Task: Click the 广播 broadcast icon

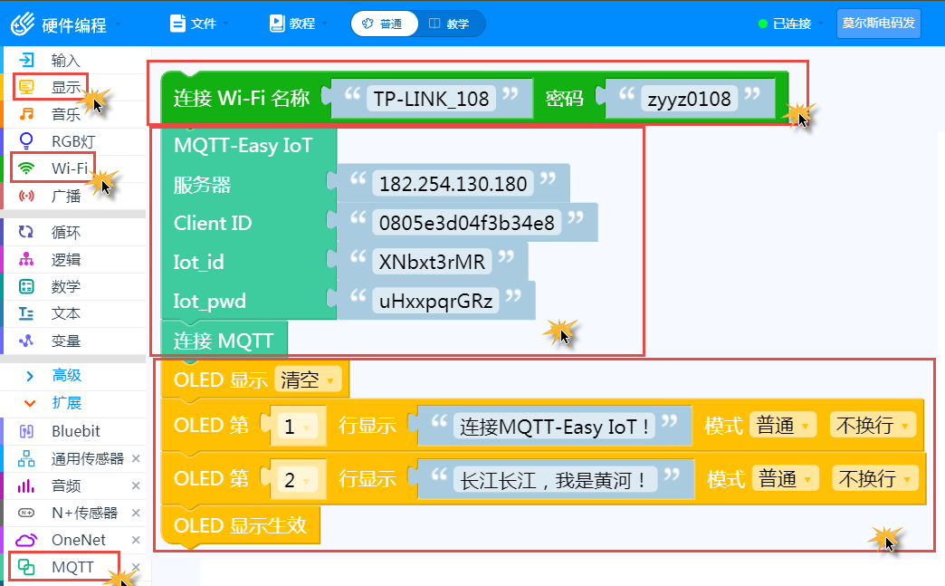Action: [x=27, y=196]
